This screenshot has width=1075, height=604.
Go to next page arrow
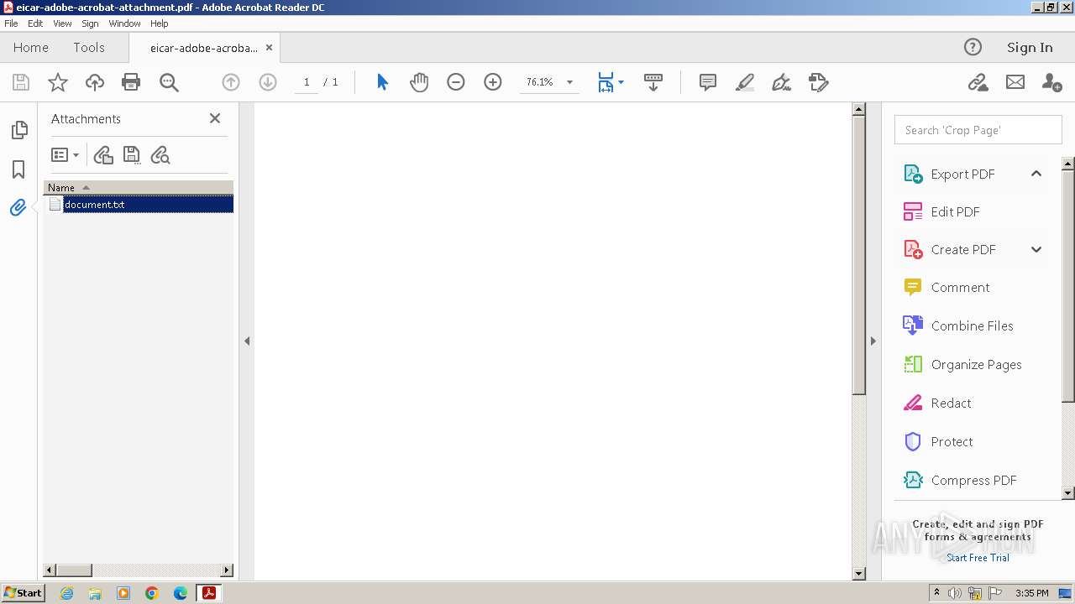point(268,82)
